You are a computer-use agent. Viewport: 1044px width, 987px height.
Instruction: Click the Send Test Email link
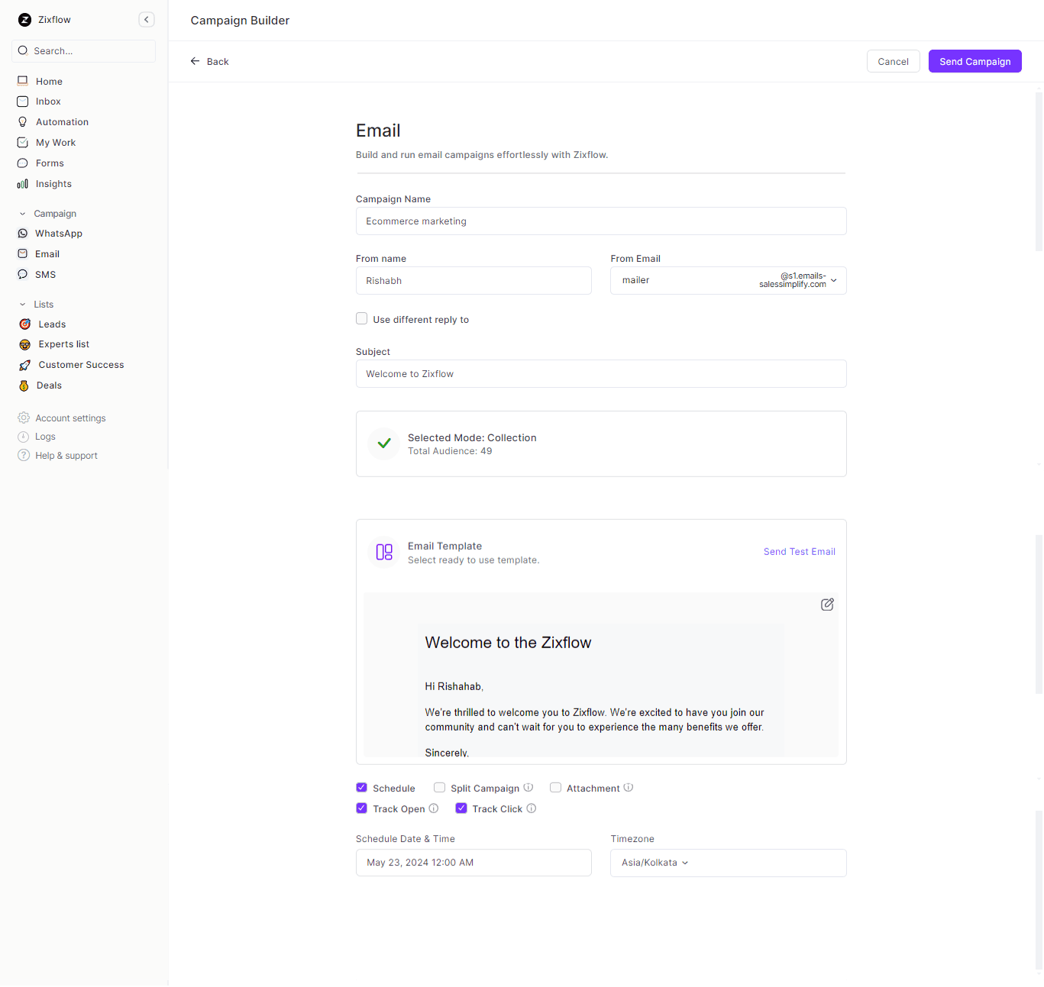point(799,552)
